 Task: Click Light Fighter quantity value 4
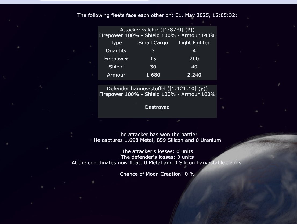pyautogui.click(x=194, y=51)
